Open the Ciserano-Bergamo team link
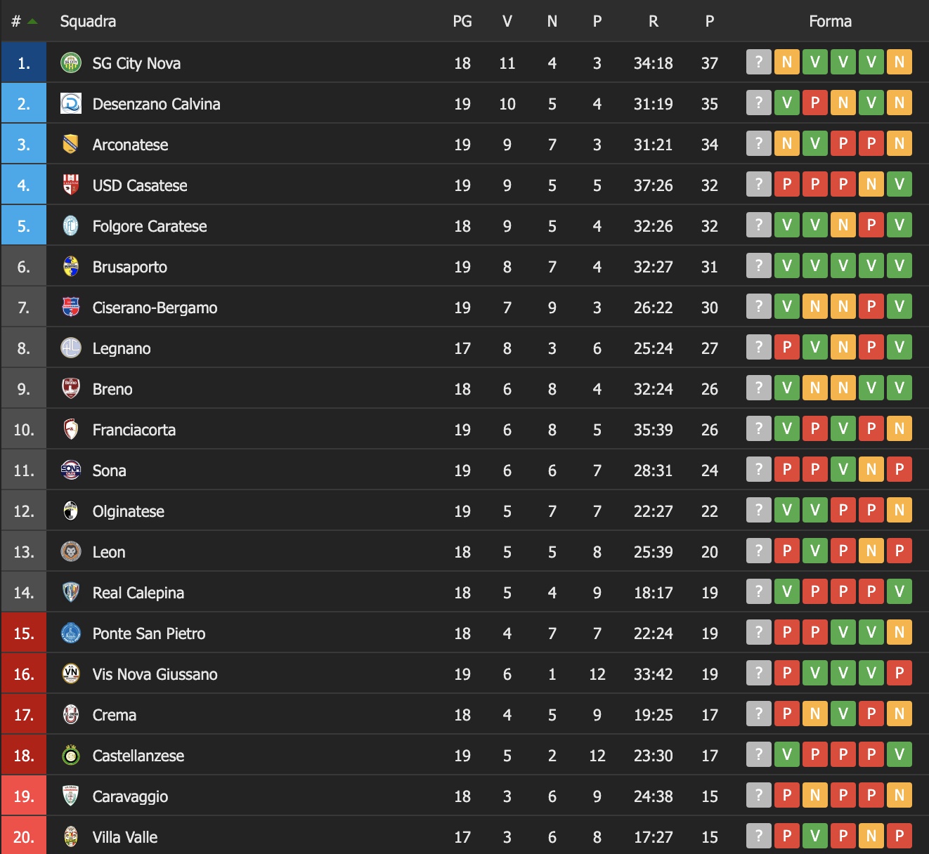The width and height of the screenshot is (929, 854). pos(155,308)
